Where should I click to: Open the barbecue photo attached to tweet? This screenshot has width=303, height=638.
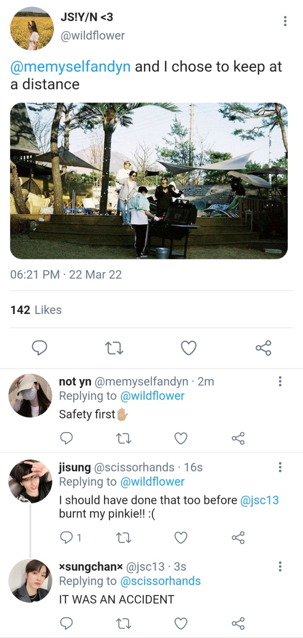149,181
